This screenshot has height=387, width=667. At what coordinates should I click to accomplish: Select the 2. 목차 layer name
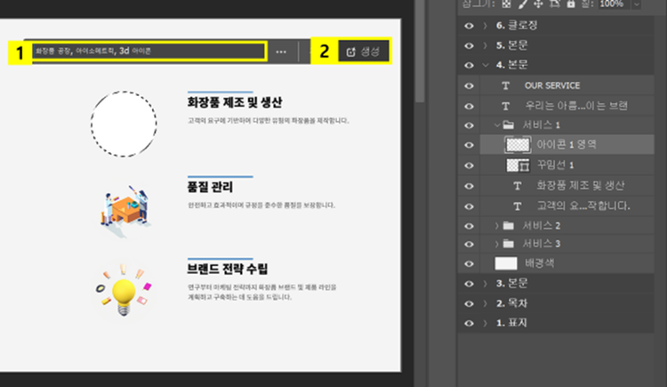(511, 303)
